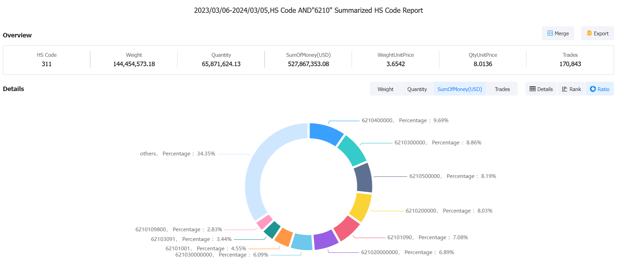Image resolution: width=618 pixels, height=260 pixels.
Task: Select the slate 6210500000 donut slice
Action: point(363,178)
